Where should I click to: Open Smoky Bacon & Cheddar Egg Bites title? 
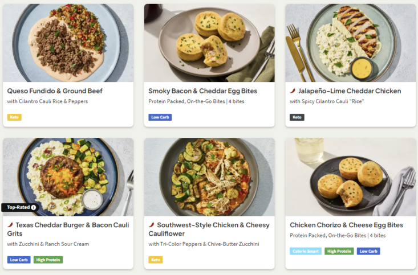[202, 91]
